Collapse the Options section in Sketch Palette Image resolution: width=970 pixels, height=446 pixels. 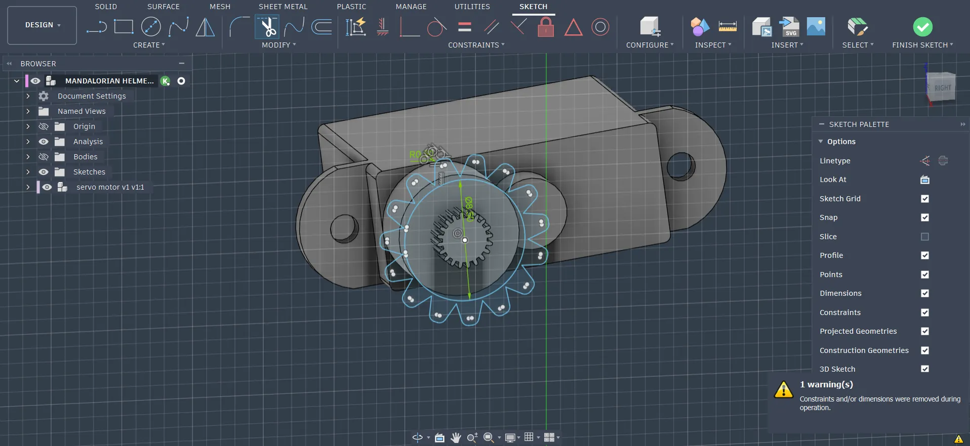(x=821, y=142)
